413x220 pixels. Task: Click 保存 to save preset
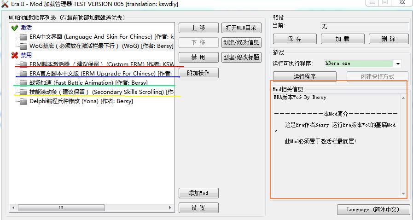(x=294, y=39)
